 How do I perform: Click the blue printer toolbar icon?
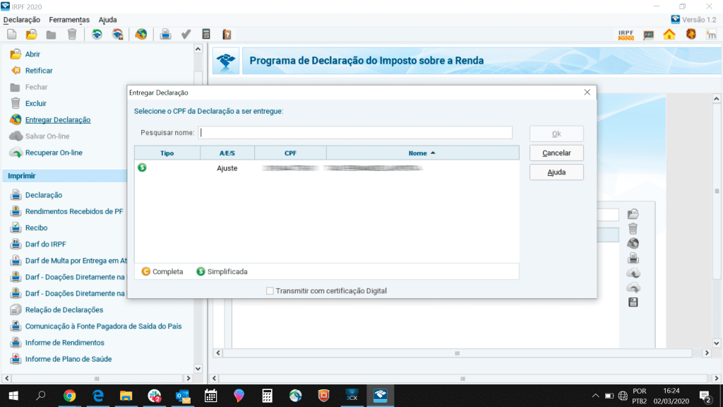[165, 35]
